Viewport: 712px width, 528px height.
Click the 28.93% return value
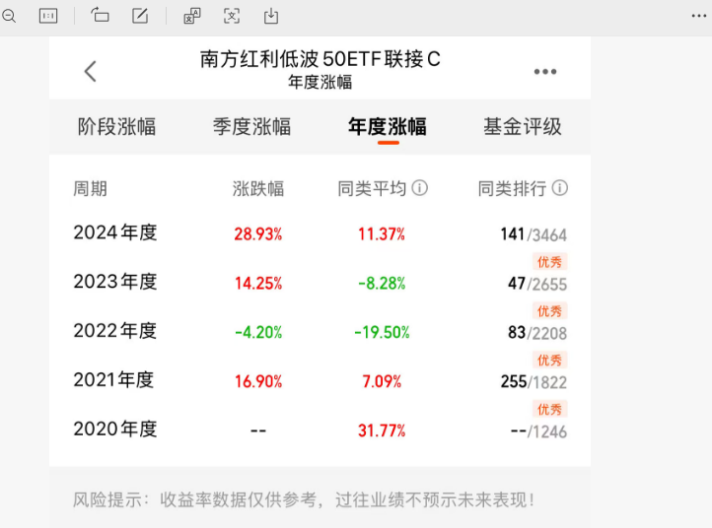point(258,234)
